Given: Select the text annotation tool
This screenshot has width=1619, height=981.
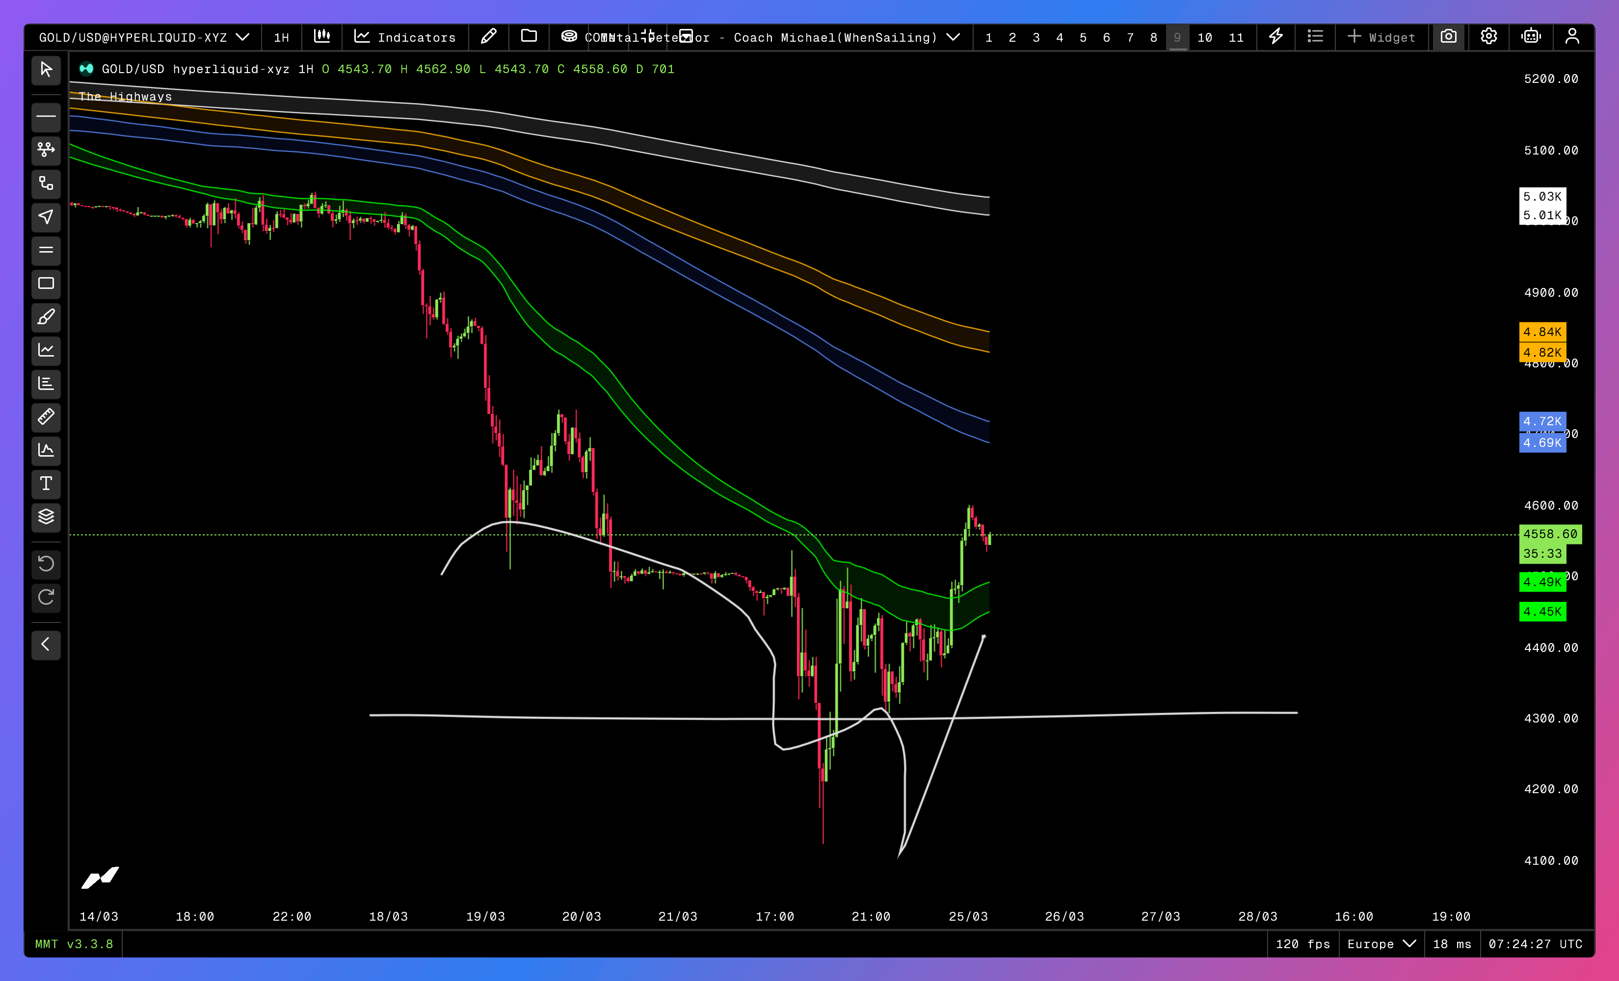Looking at the screenshot, I should pos(46,484).
